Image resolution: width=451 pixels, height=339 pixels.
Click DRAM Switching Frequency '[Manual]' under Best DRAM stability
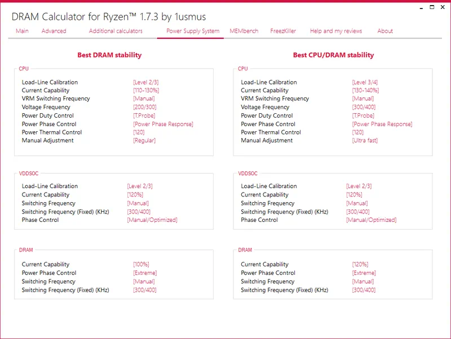click(x=144, y=282)
